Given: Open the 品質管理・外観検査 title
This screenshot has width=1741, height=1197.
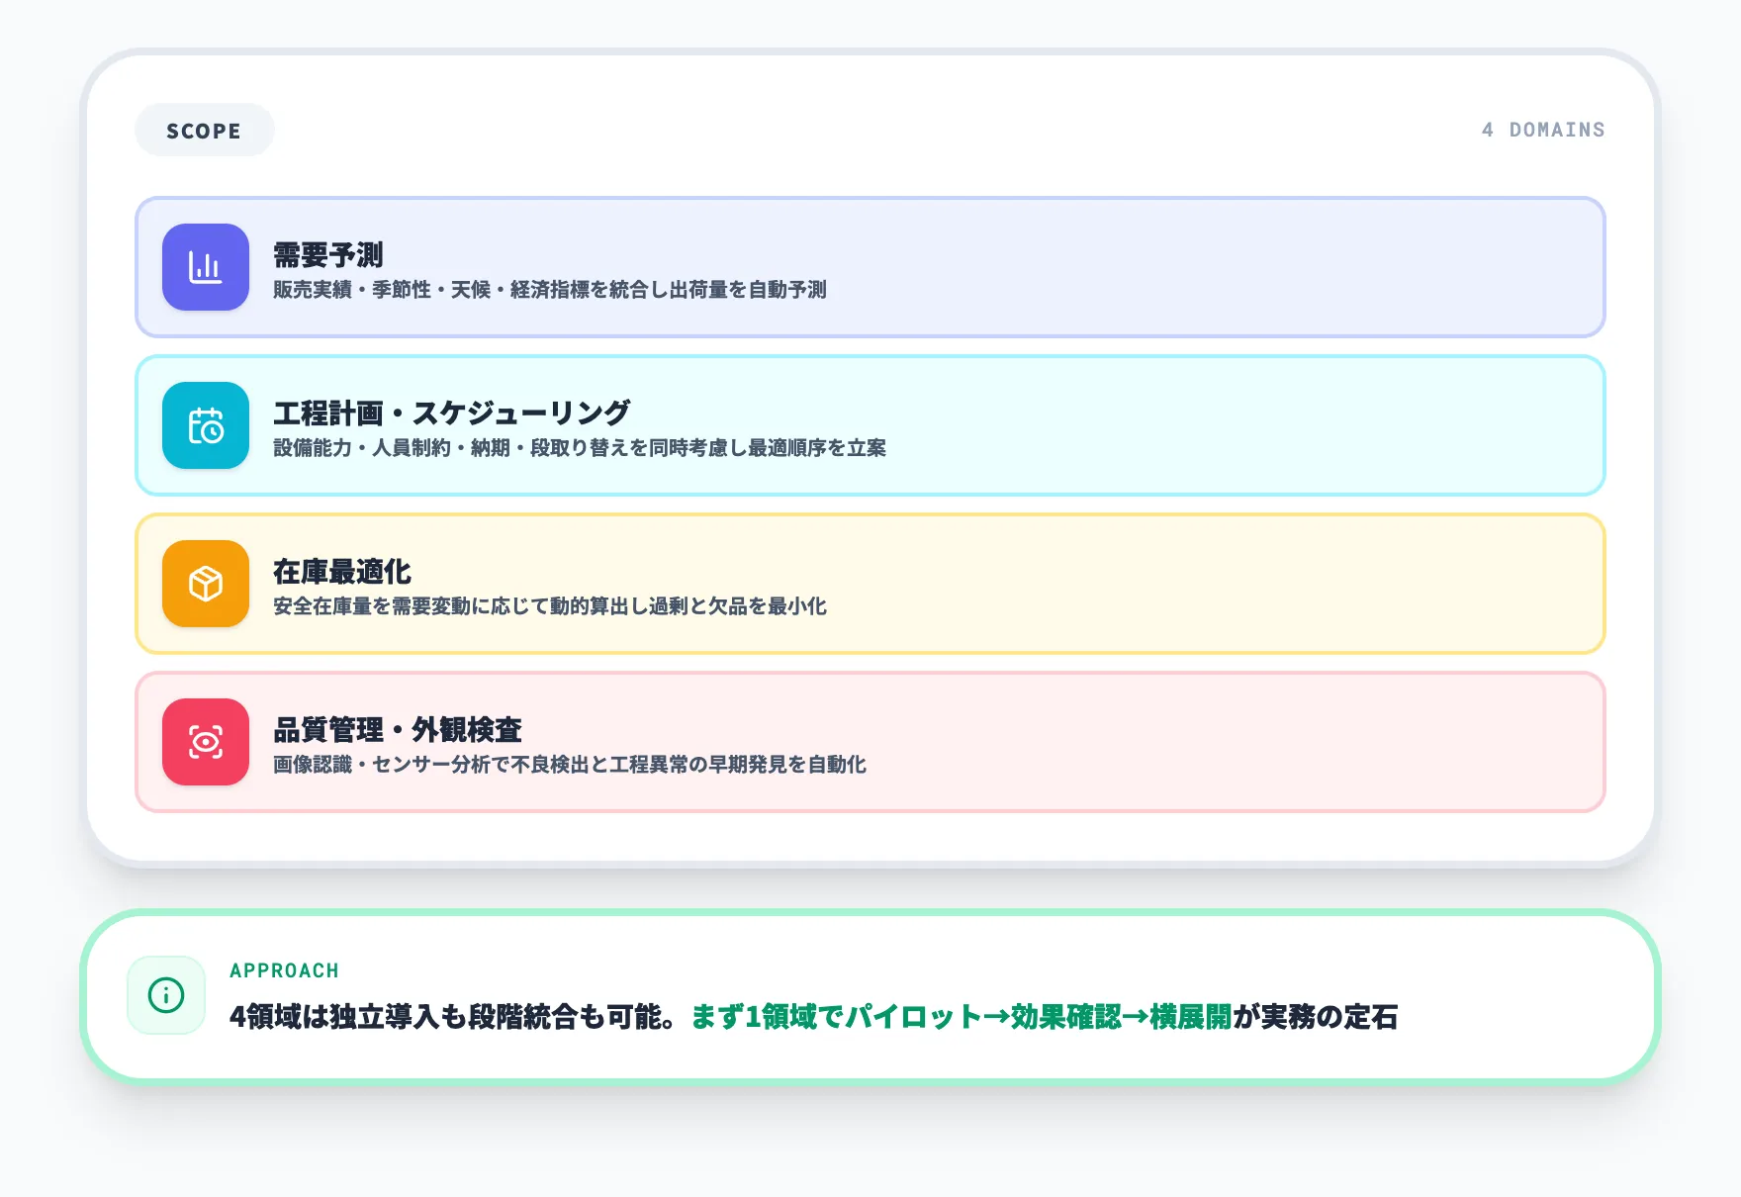Looking at the screenshot, I should coord(397,730).
